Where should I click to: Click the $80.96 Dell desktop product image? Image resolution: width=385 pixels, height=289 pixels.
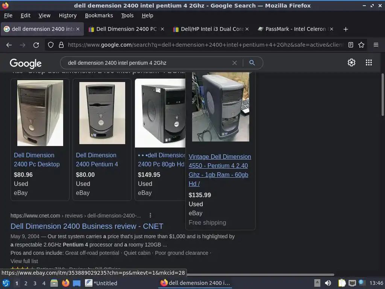[x=40, y=113]
